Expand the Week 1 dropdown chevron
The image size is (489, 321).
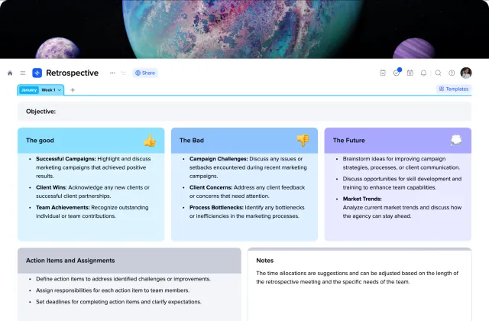pos(60,90)
